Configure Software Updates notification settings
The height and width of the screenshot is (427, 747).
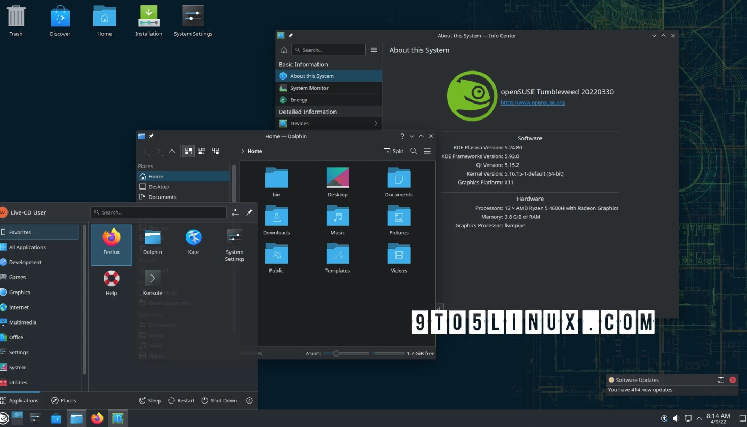pos(721,380)
